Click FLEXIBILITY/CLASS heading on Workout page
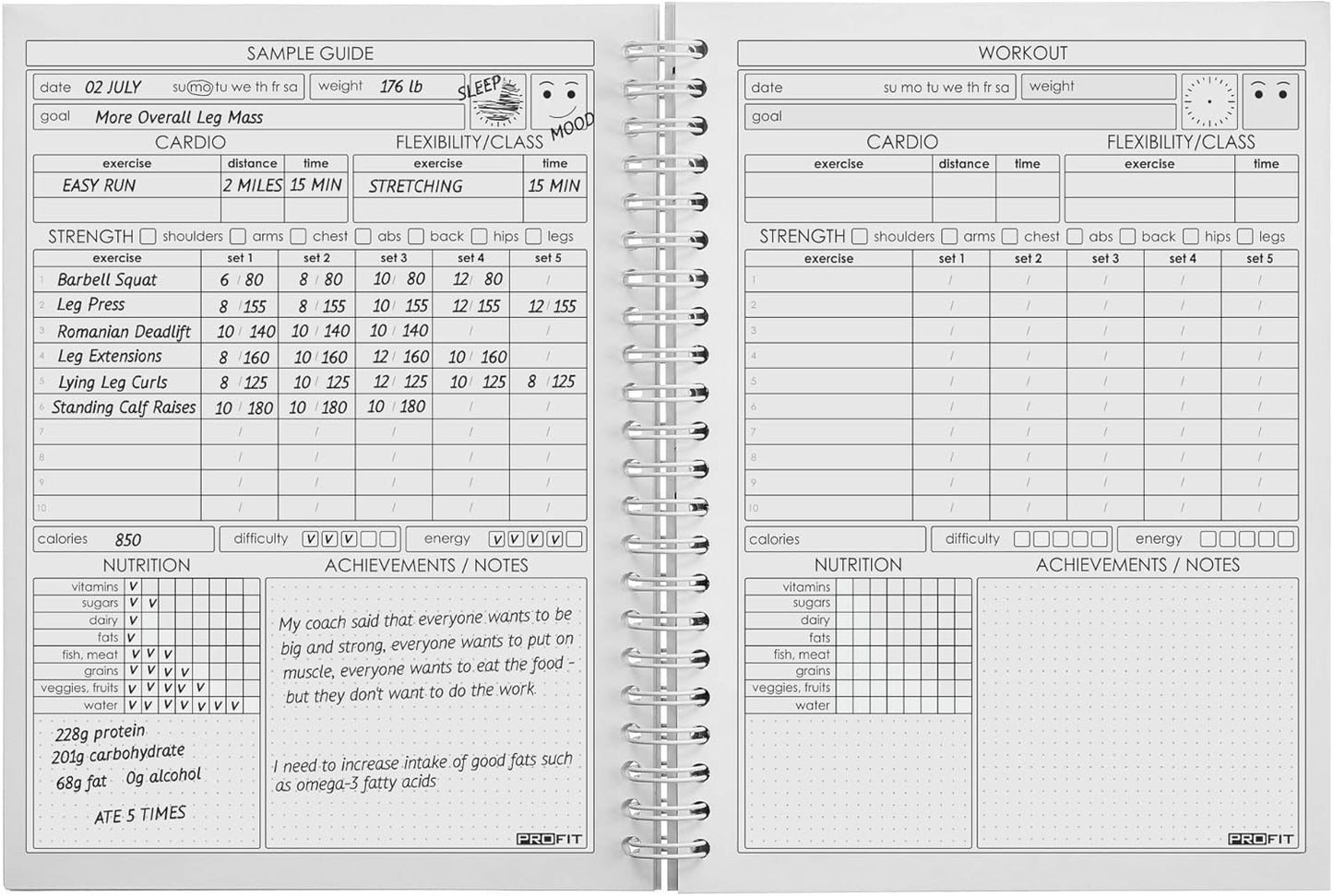 (1181, 142)
